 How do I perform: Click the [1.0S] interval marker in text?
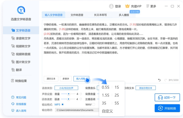(62, 29)
